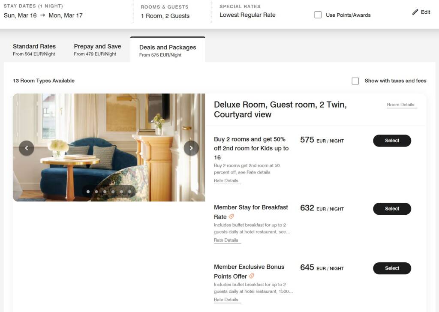Click the pencil Edit icon

(415, 12)
